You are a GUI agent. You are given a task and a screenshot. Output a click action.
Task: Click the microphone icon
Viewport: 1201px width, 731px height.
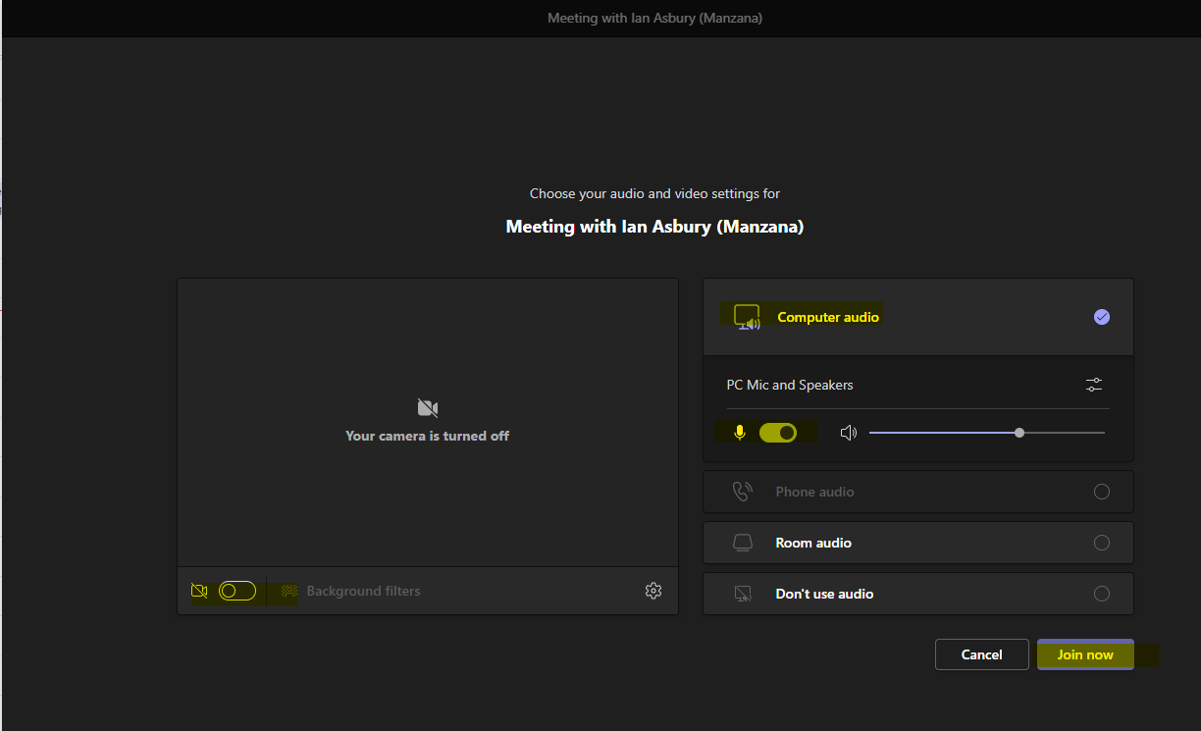pos(740,433)
